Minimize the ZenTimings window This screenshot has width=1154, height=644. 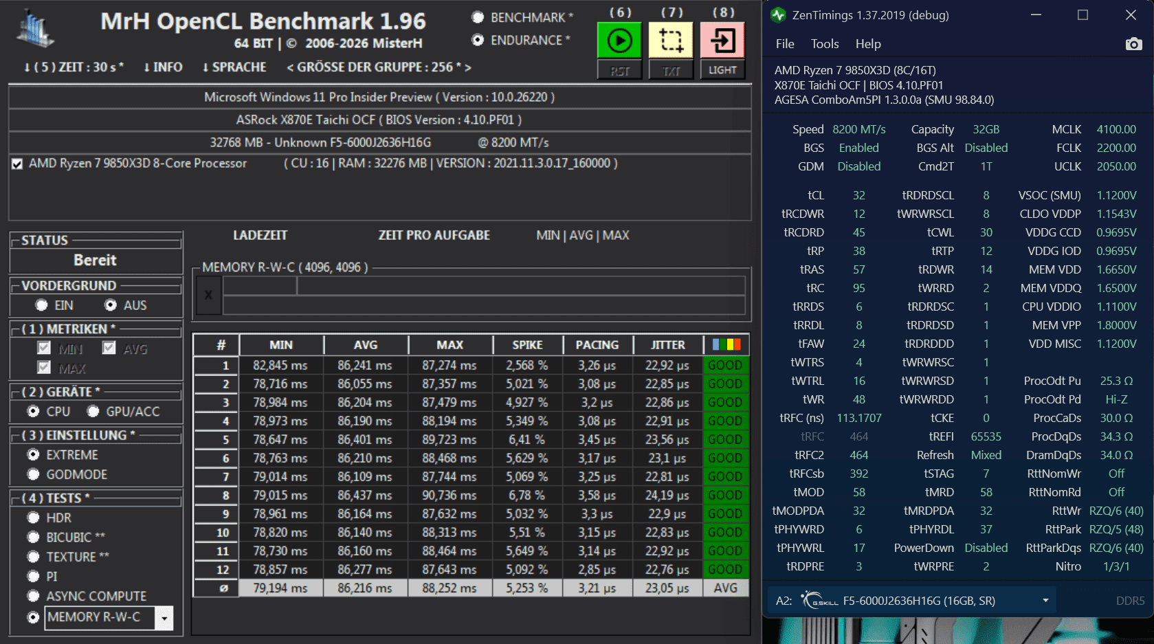tap(1036, 15)
